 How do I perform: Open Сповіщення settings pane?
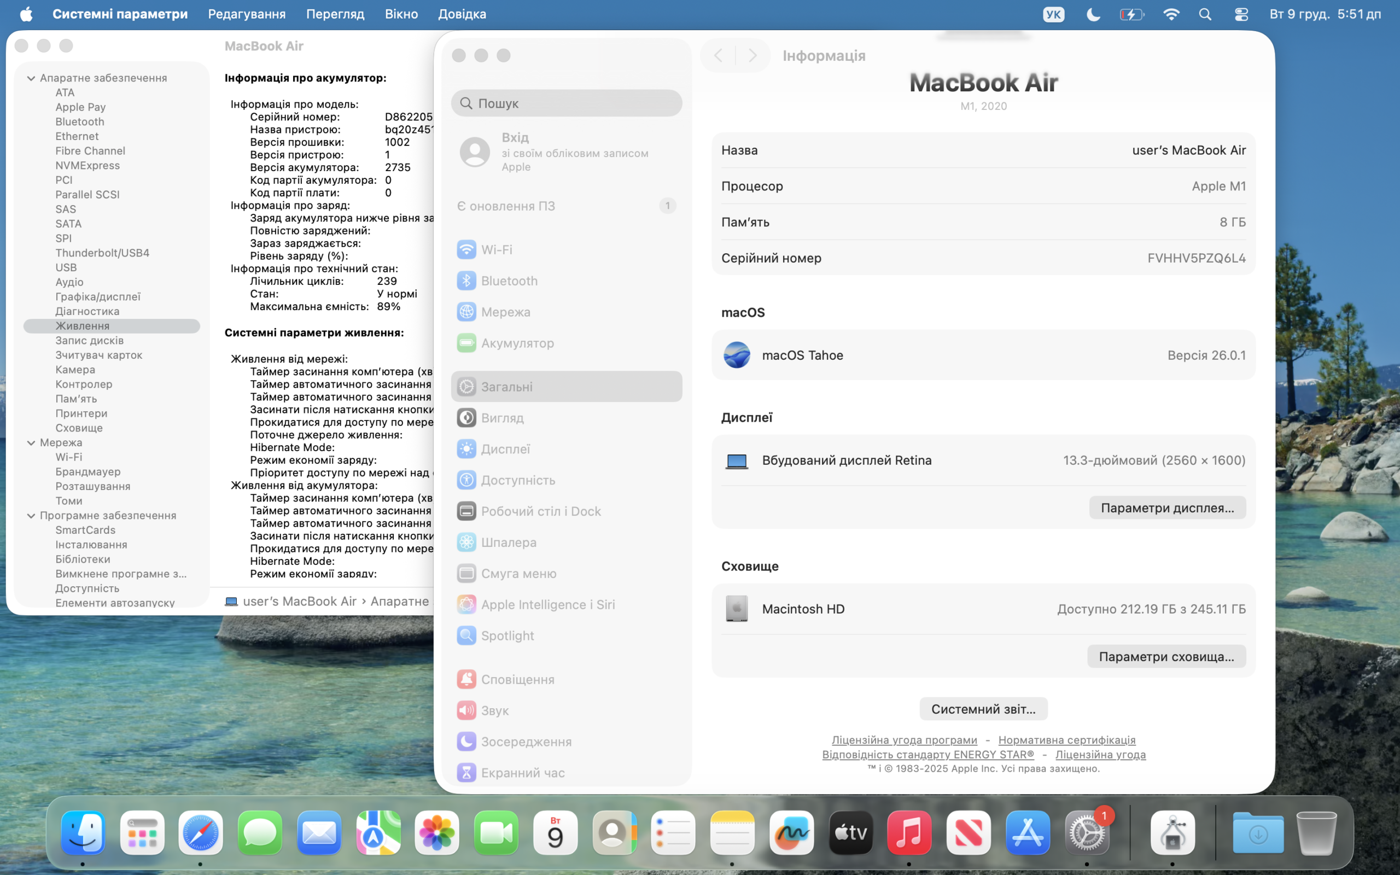click(517, 679)
